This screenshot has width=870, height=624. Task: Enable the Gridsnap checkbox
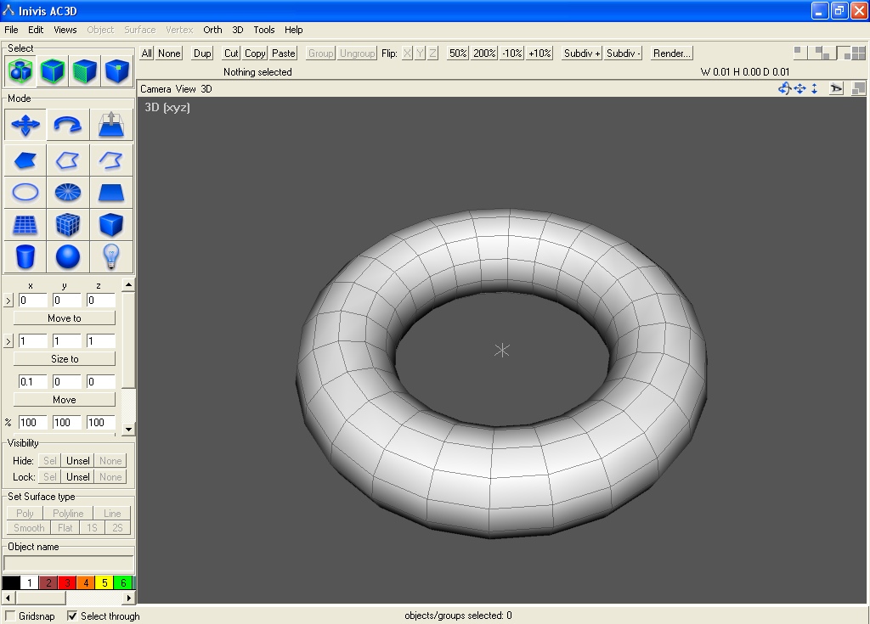coord(10,616)
